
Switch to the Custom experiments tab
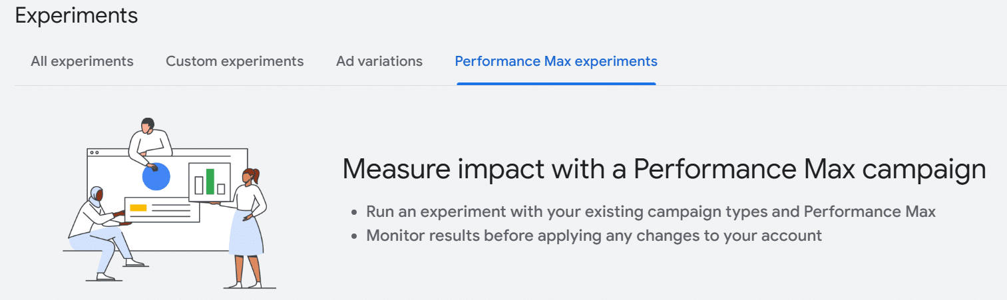click(x=234, y=61)
